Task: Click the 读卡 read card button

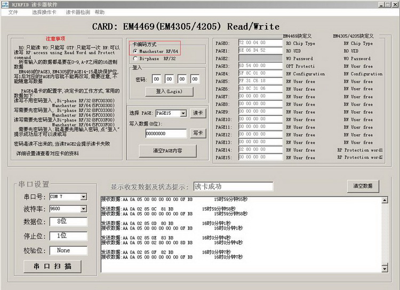Action: [198, 113]
